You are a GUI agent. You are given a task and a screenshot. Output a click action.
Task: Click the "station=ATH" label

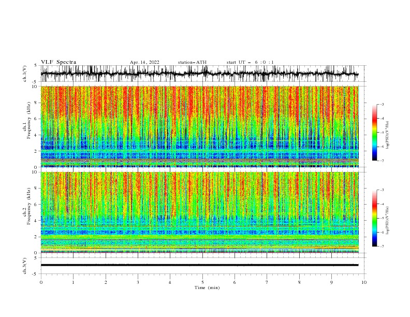(x=192, y=62)
